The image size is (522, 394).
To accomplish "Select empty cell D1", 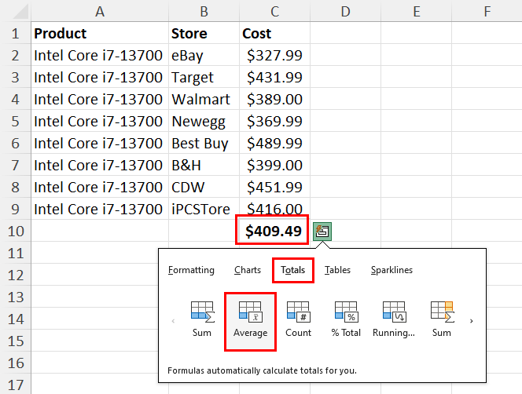I will pyautogui.click(x=346, y=33).
